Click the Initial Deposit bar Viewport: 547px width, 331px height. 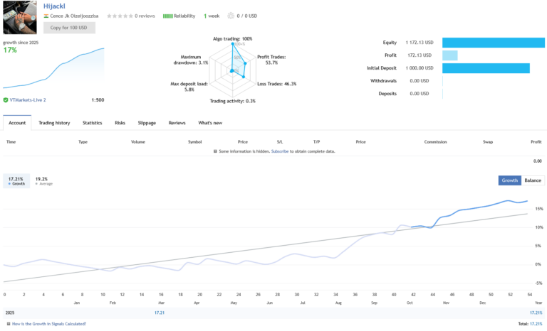[x=486, y=68]
